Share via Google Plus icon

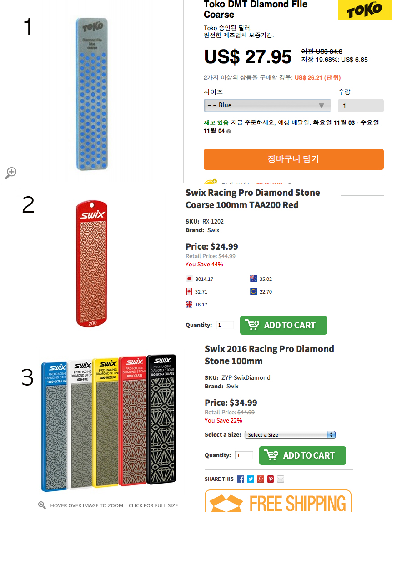tap(261, 479)
